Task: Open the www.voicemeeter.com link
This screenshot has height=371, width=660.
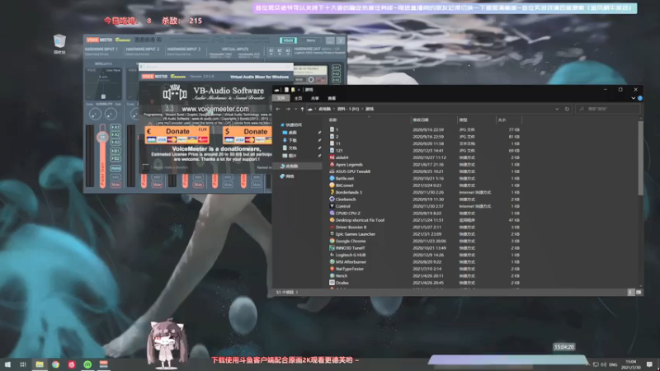Action: coord(215,109)
